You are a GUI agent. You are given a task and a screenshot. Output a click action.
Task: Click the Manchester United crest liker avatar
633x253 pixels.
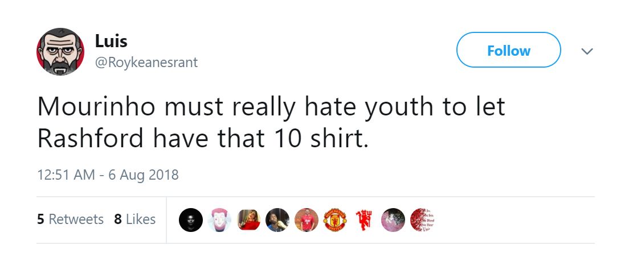click(x=335, y=220)
